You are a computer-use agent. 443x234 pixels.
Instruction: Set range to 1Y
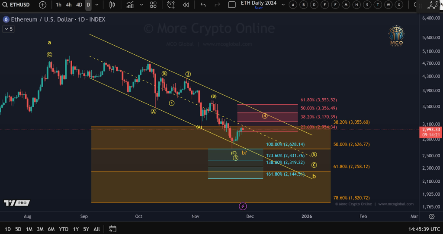[x=76, y=229]
